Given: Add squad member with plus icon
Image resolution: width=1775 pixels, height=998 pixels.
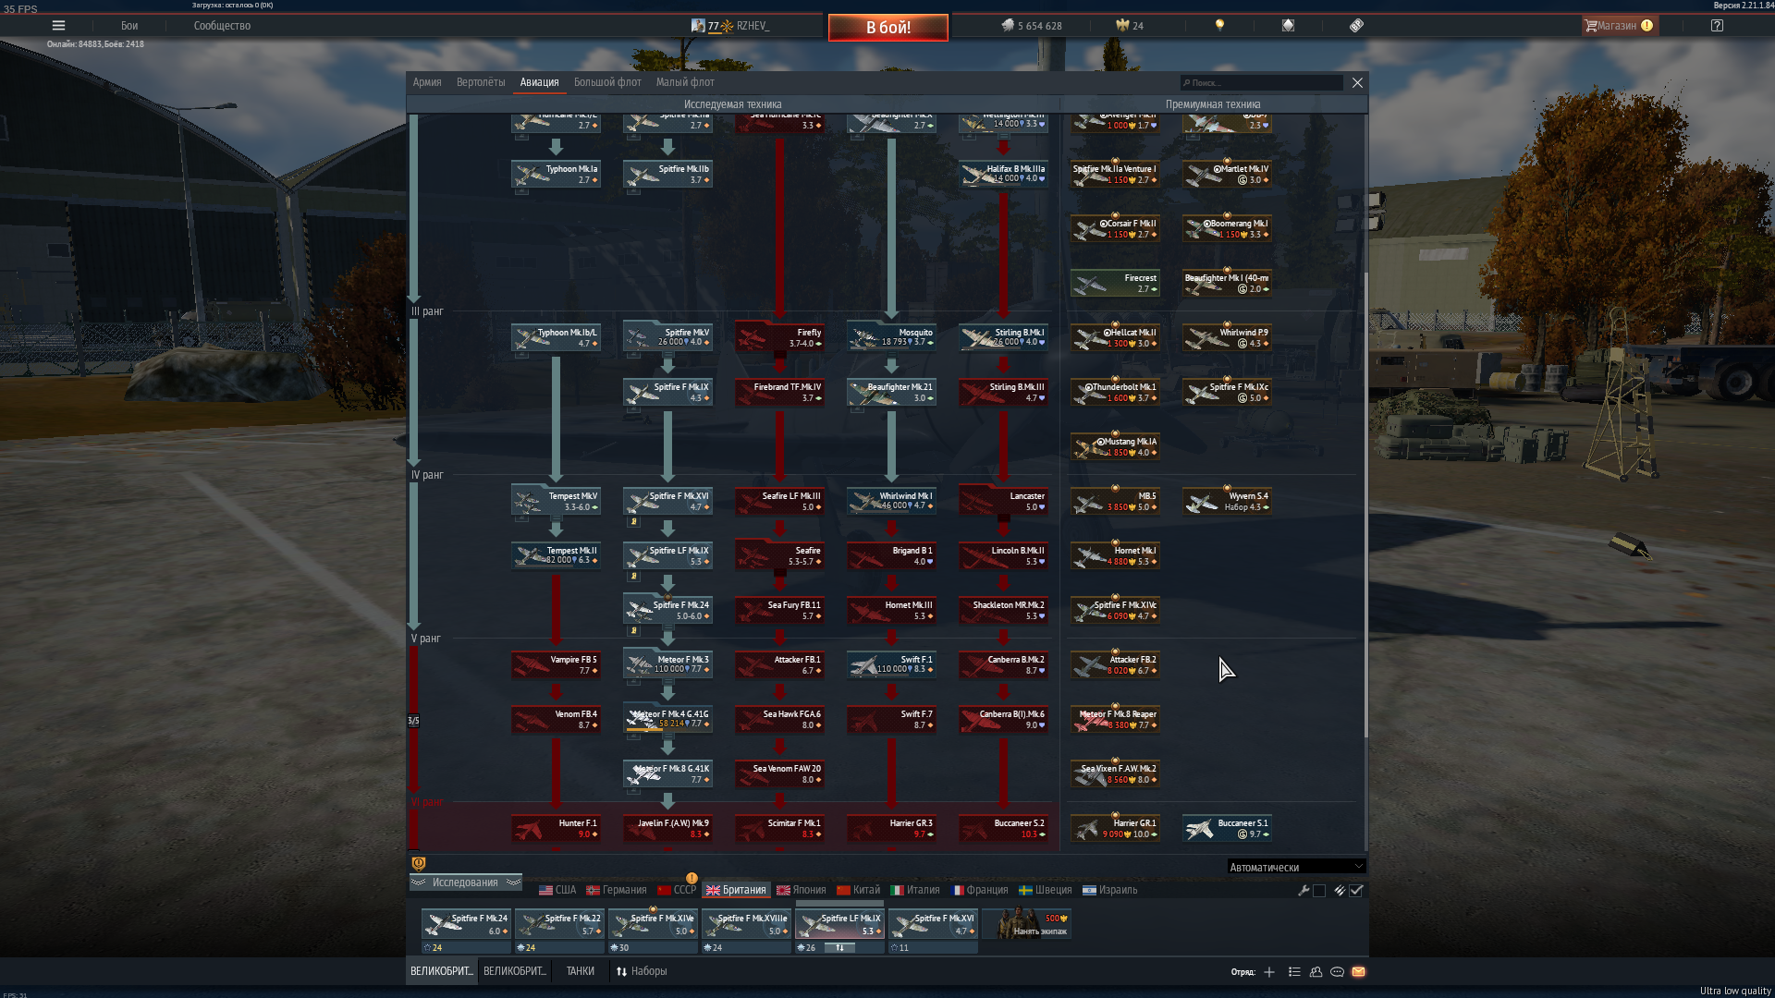Looking at the screenshot, I should point(1269,972).
